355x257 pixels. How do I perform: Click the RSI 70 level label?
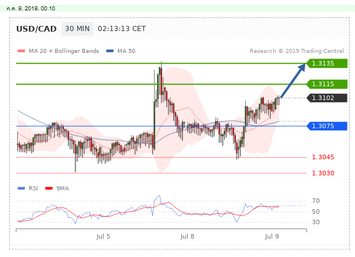pos(316,201)
